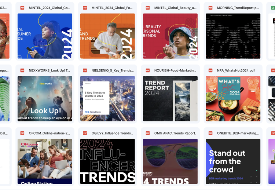Click the green spreadsheet icon in the top row
The image size is (275, 190).
[273, 8]
